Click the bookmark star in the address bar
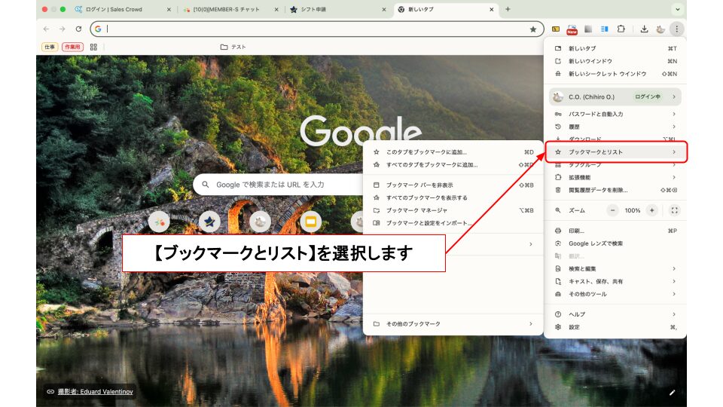The width and height of the screenshot is (723, 407). [x=533, y=29]
